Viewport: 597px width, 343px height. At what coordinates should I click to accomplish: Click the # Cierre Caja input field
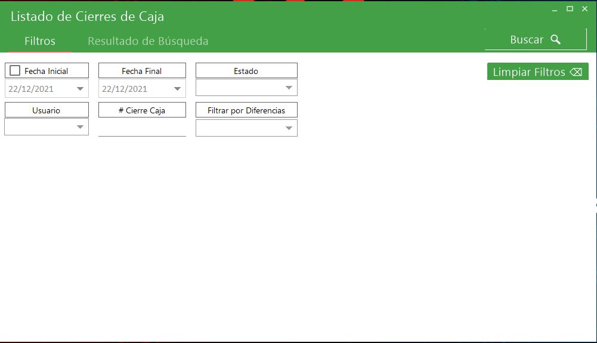coord(142,128)
